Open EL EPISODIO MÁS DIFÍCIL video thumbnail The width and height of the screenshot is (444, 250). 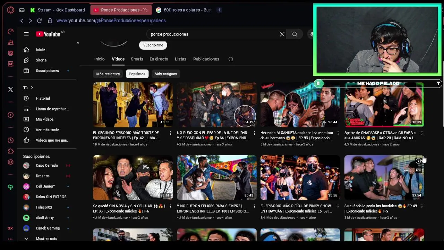pos(300,177)
